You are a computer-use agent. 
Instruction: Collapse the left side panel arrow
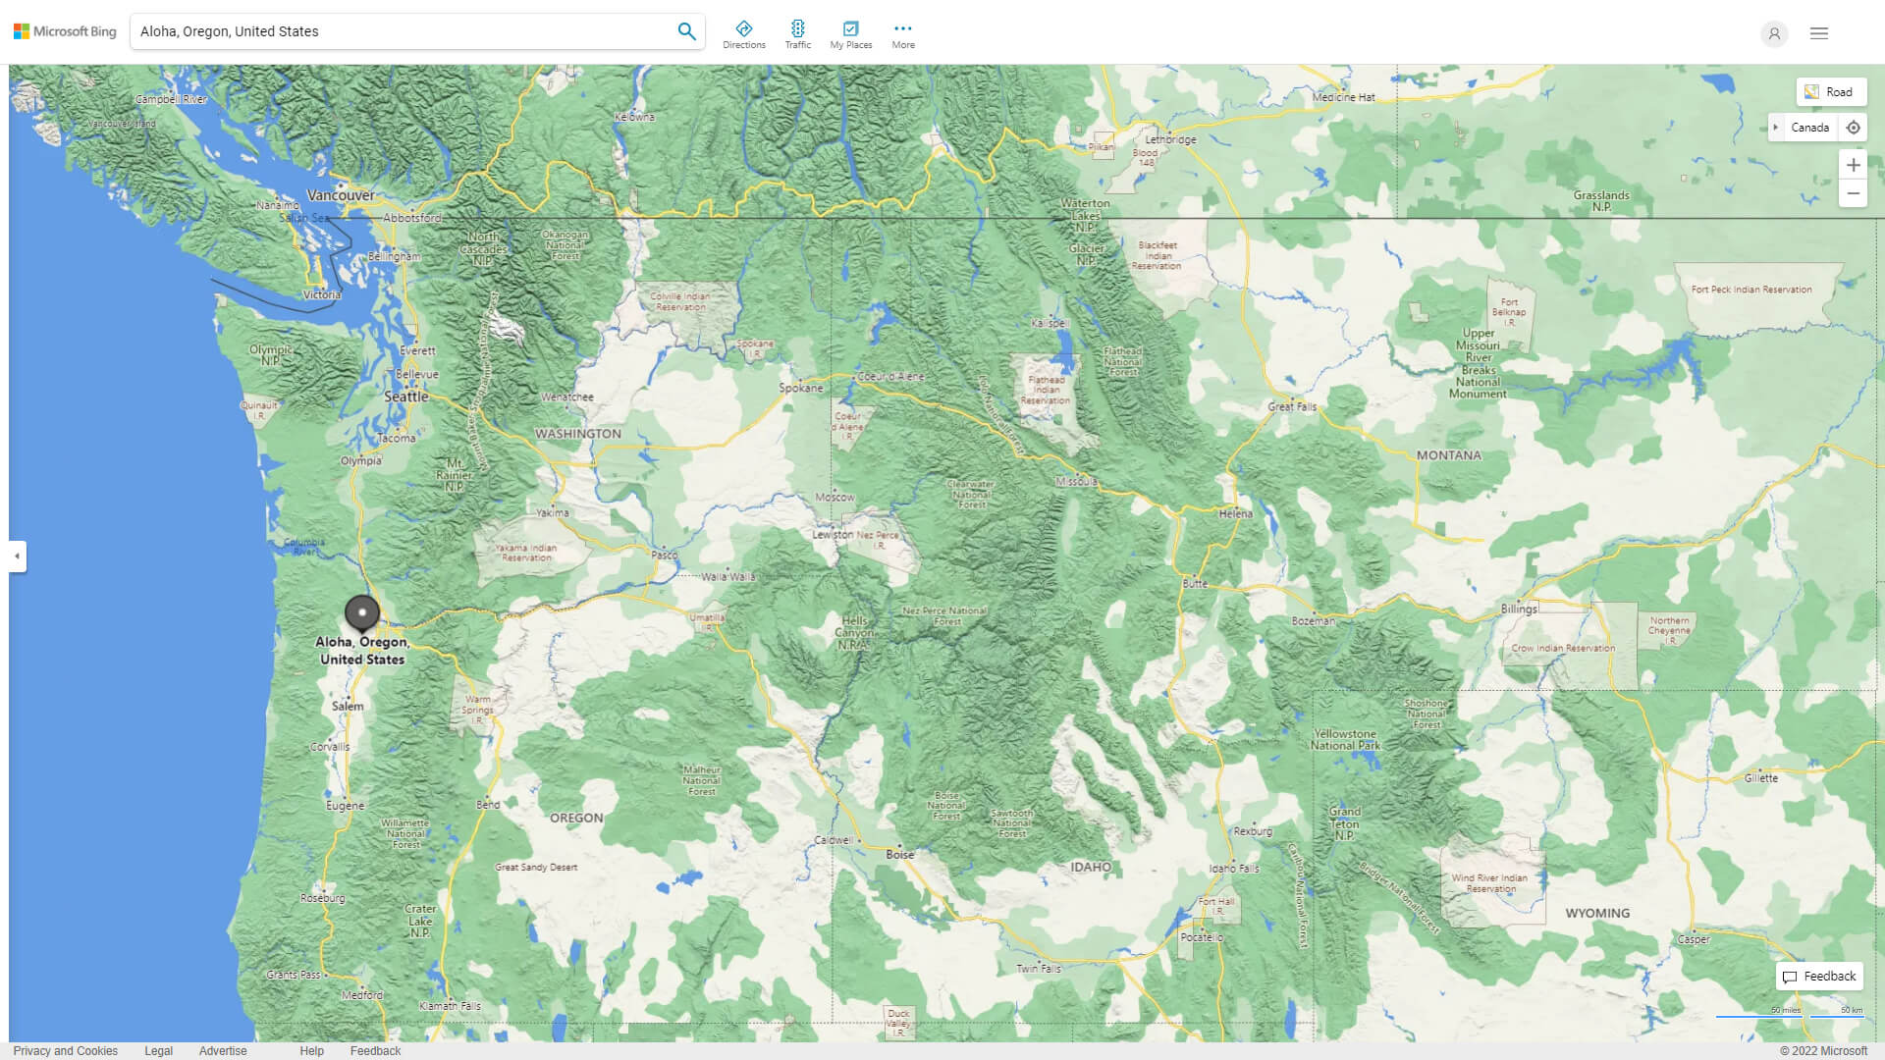click(16, 556)
